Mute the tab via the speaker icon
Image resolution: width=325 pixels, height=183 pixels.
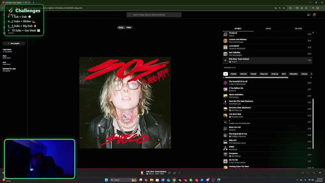[x=26, y=3]
